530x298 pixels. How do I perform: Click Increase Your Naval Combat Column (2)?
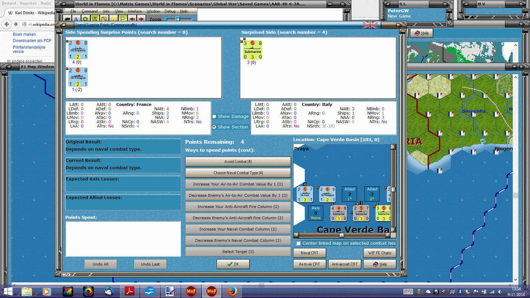coord(238,229)
